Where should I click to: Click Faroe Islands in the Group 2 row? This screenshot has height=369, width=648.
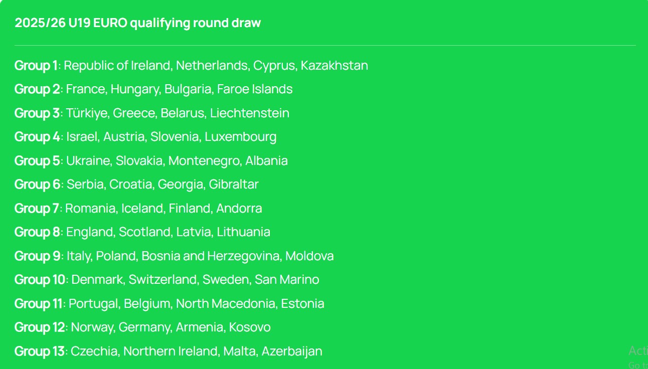tap(255, 89)
